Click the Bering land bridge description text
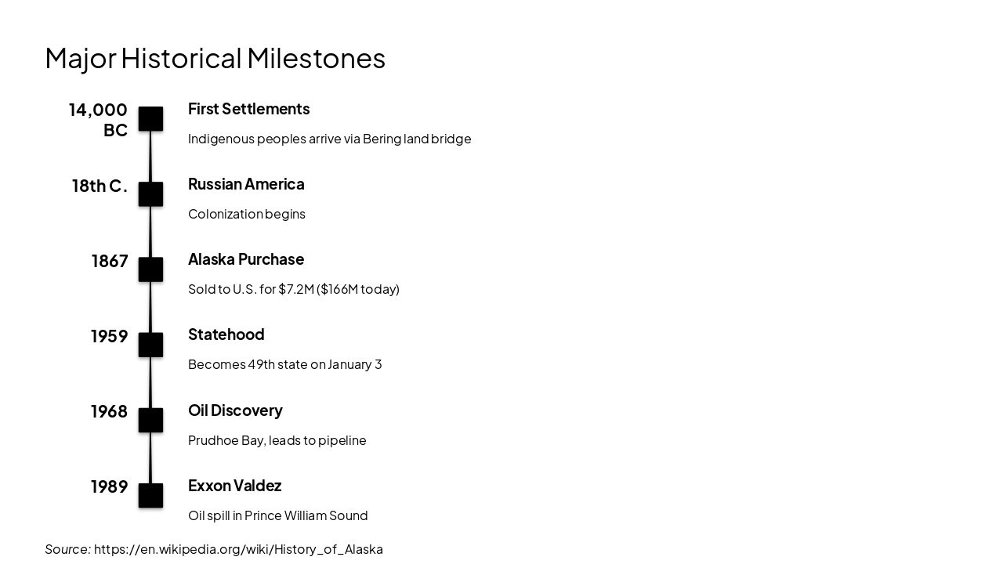Image resolution: width=1003 pixels, height=564 pixels. (x=329, y=139)
